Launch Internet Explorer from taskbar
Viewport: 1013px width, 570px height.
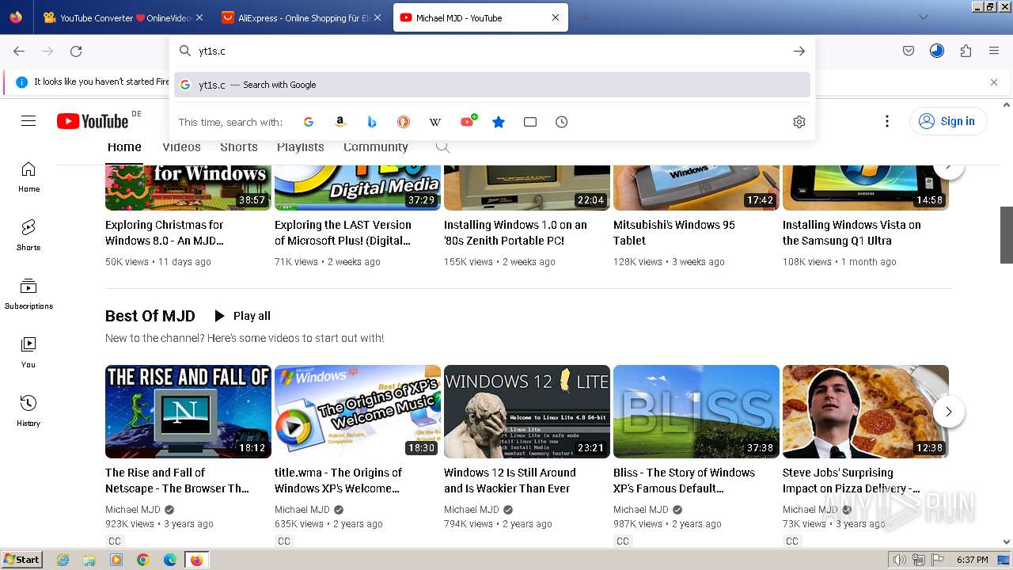tap(63, 560)
